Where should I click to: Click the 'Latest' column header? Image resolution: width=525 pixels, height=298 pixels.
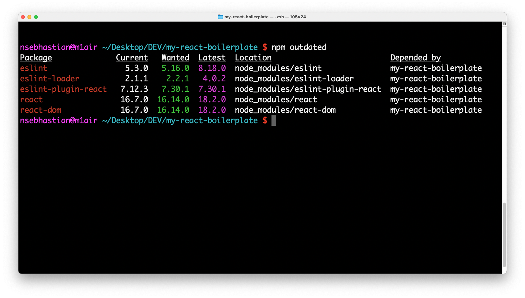[212, 58]
